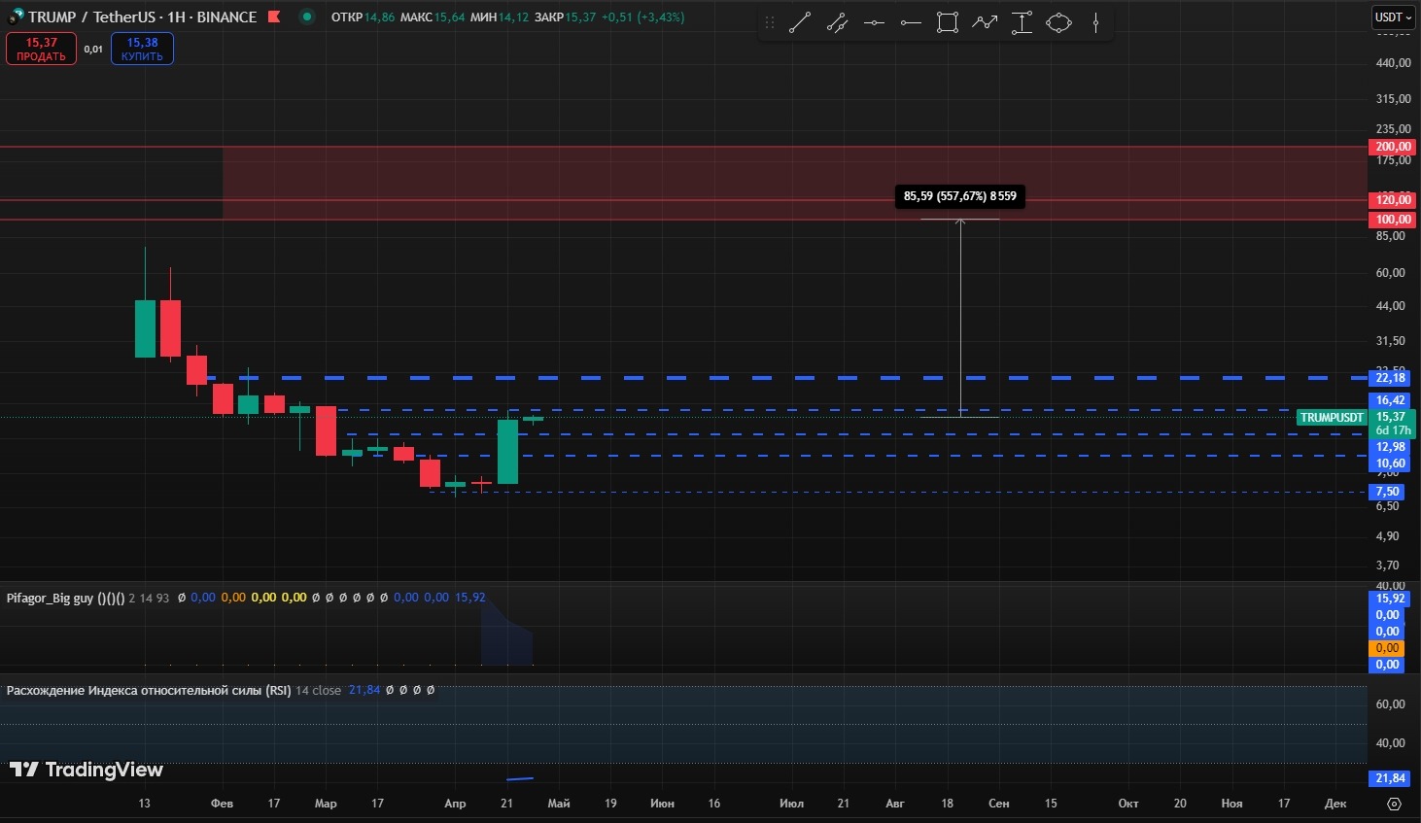Click the Фев date on time axis
Screen dimensions: 1421x823
(x=222, y=804)
